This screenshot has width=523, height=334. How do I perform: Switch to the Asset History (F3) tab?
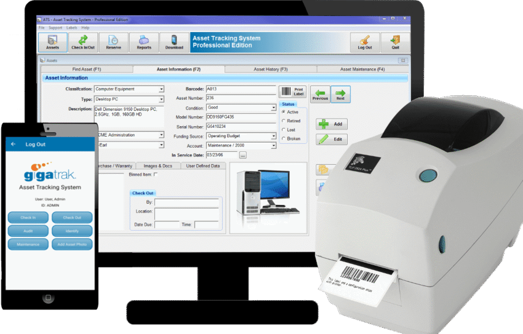(271, 70)
